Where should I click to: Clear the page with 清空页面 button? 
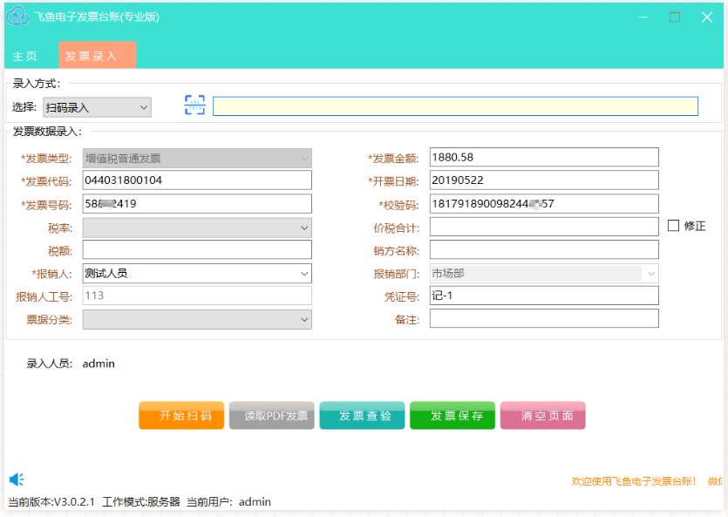[x=542, y=416]
